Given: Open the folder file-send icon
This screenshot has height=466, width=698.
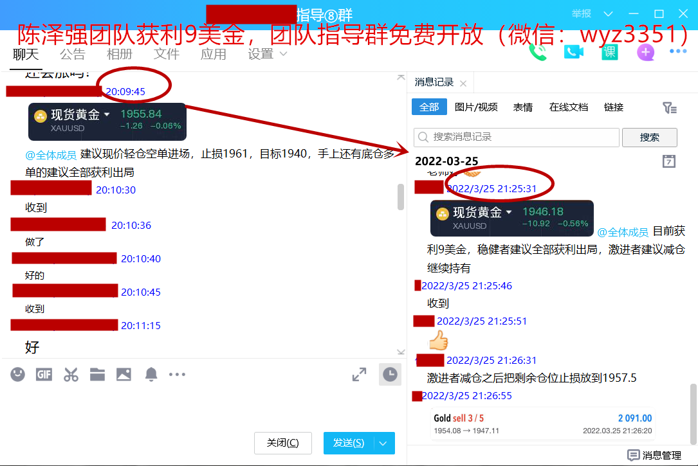Looking at the screenshot, I should point(97,374).
